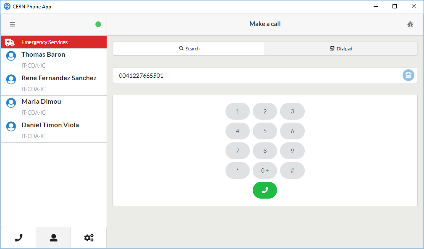
Task: Open the contacts tab person icon
Action: (x=53, y=238)
